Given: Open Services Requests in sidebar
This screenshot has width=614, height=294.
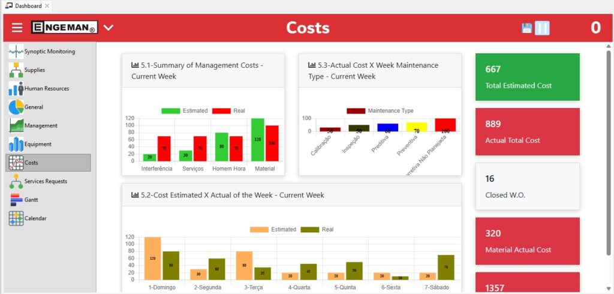Looking at the screenshot, I should click(x=46, y=181).
